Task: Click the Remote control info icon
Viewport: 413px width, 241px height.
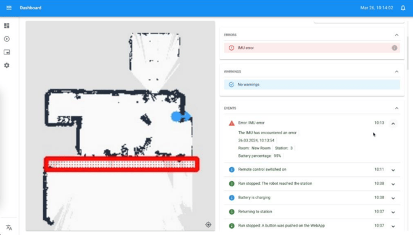Action: 232,170
